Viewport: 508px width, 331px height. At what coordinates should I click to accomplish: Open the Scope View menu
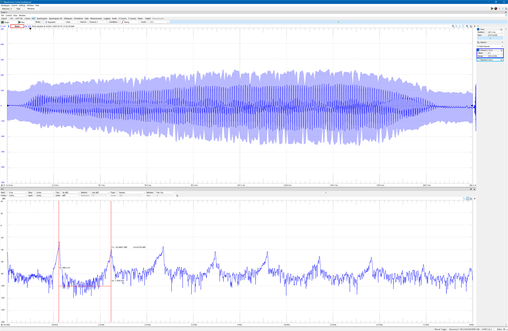click(15, 15)
